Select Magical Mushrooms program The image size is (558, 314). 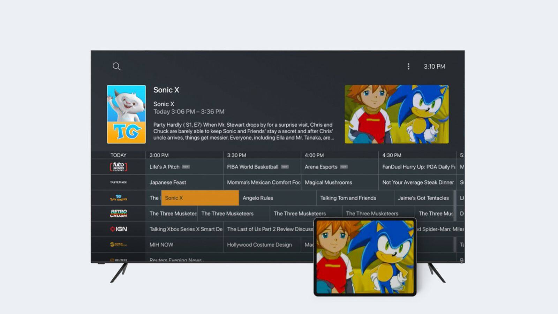click(340, 182)
